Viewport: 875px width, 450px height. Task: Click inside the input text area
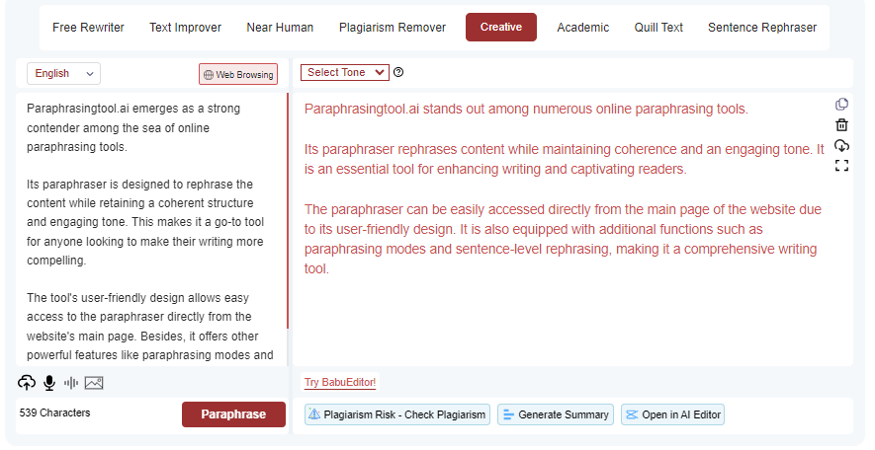coord(150,230)
